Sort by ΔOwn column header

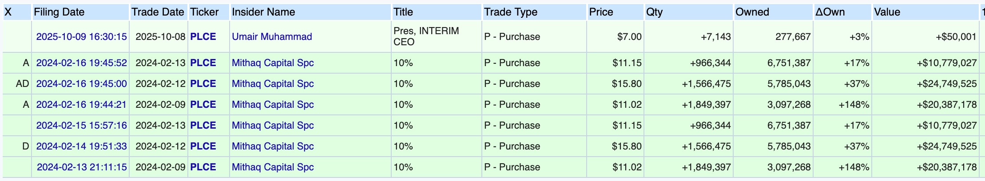(830, 12)
